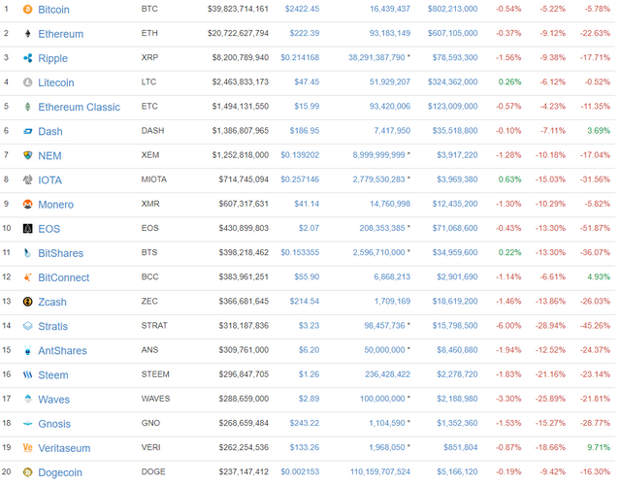Open the NEM name link

click(x=49, y=156)
